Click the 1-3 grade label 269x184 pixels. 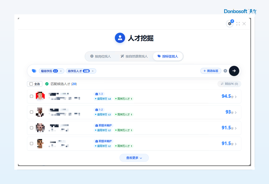(x=101, y=94)
